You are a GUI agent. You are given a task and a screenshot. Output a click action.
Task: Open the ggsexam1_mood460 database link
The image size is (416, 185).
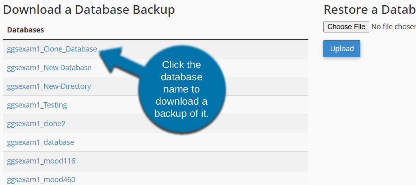[x=41, y=180]
